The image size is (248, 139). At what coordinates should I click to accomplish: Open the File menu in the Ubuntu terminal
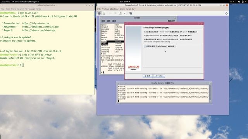point(2,9)
